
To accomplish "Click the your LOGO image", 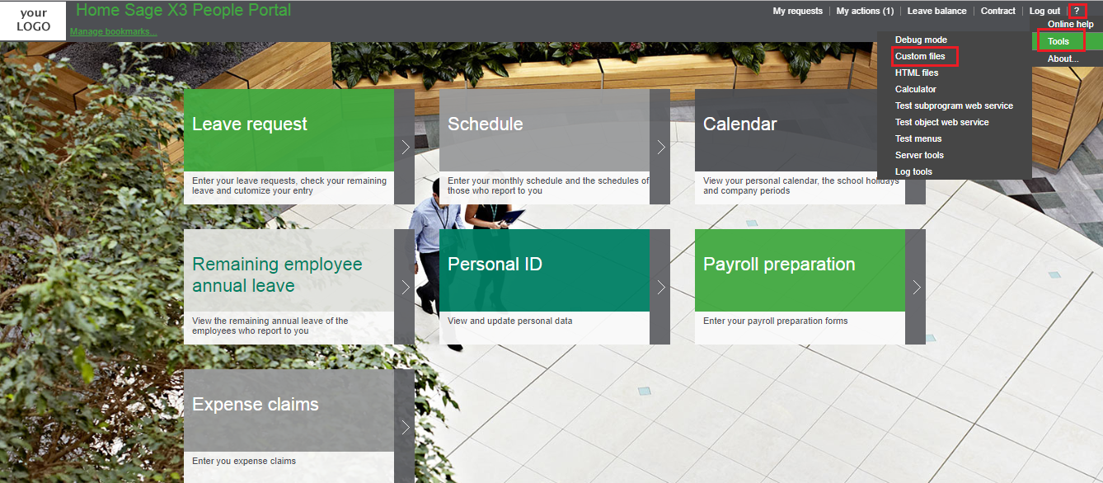I will tap(33, 20).
